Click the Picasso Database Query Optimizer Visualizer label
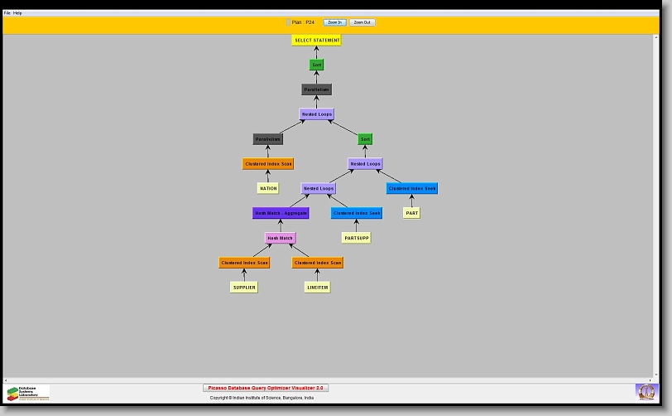The image size is (672, 416). [x=266, y=388]
